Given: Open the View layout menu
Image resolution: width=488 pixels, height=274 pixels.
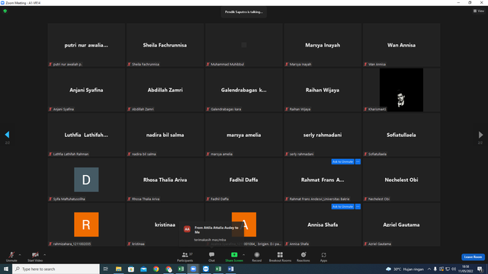Looking at the screenshot, I should pos(479,11).
